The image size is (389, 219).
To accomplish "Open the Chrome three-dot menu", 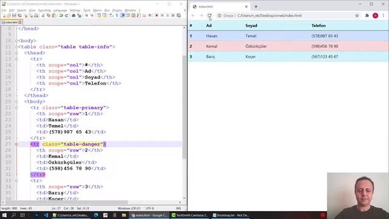I will click(384, 16).
